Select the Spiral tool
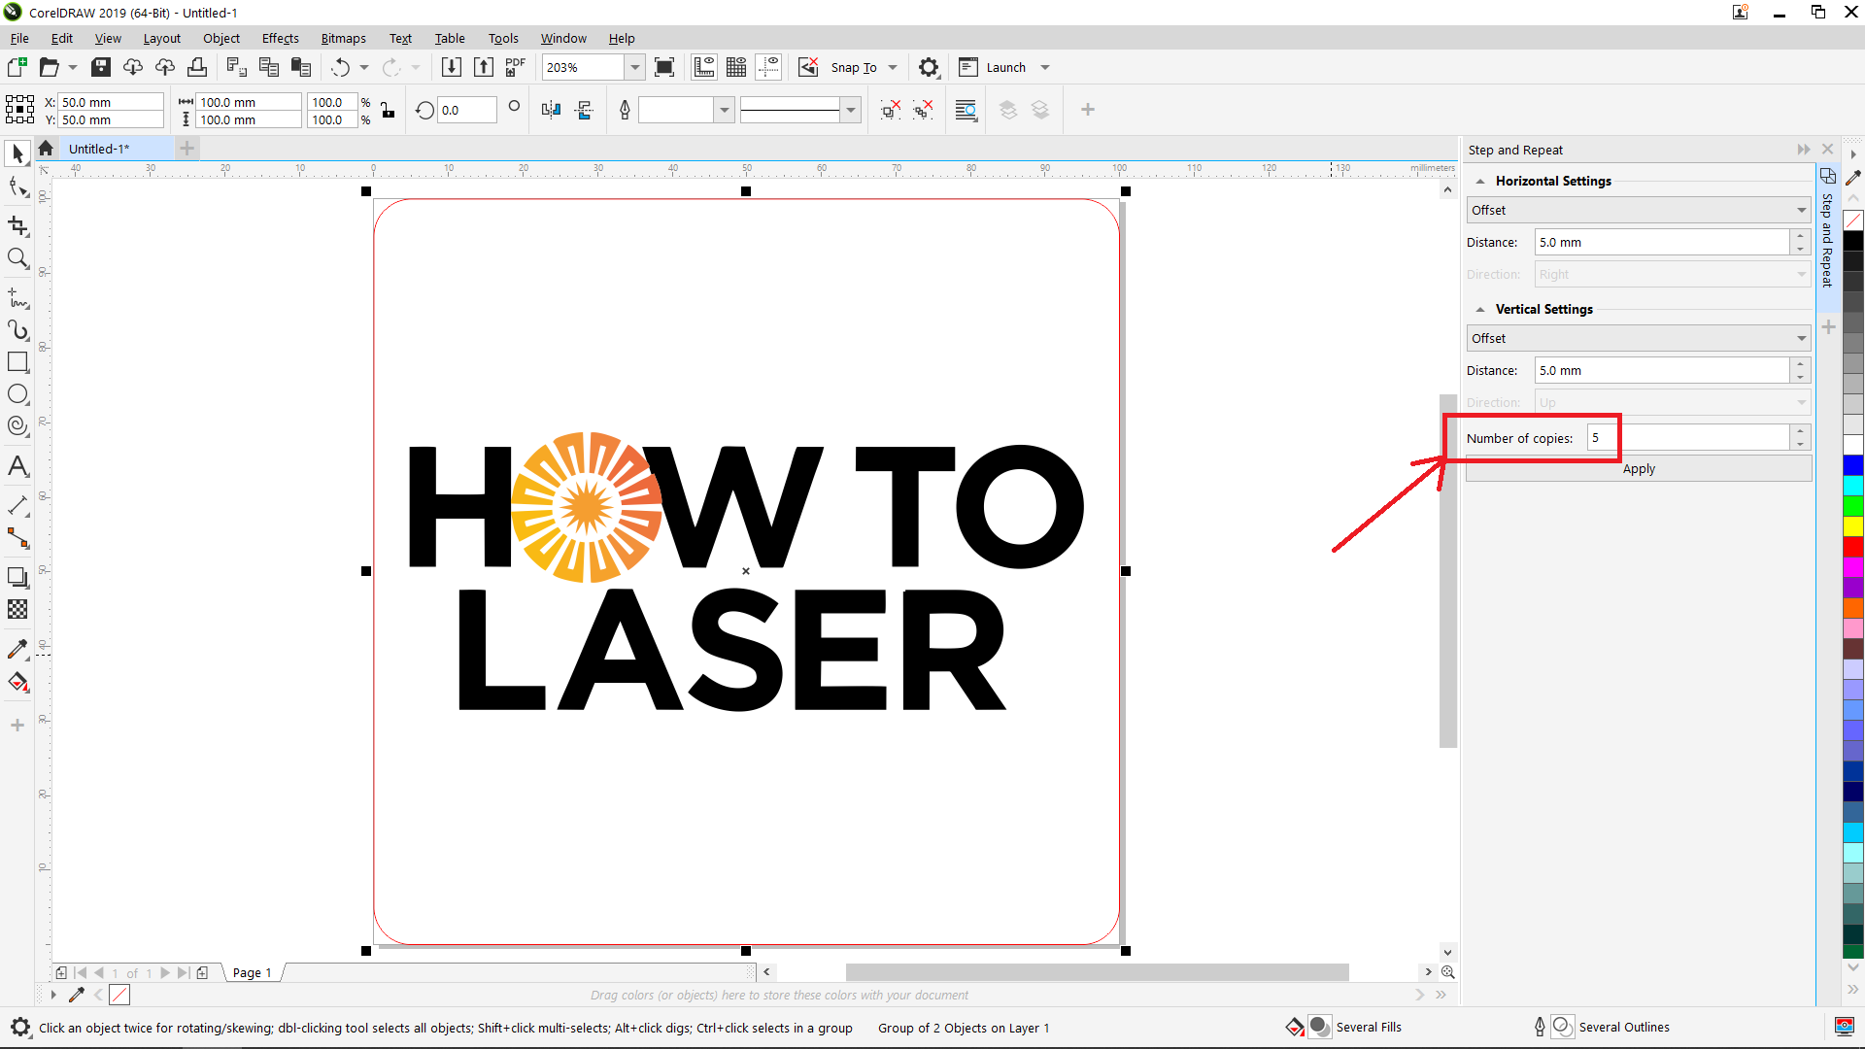 pyautogui.click(x=17, y=426)
